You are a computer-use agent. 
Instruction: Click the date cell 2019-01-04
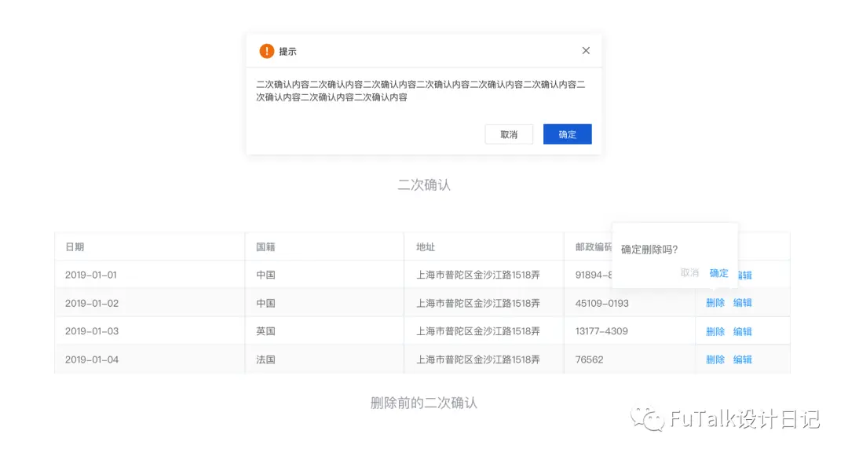pyautogui.click(x=91, y=359)
